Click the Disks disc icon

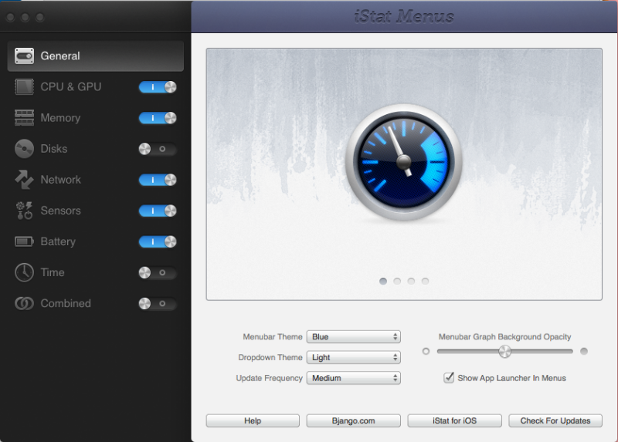24,149
